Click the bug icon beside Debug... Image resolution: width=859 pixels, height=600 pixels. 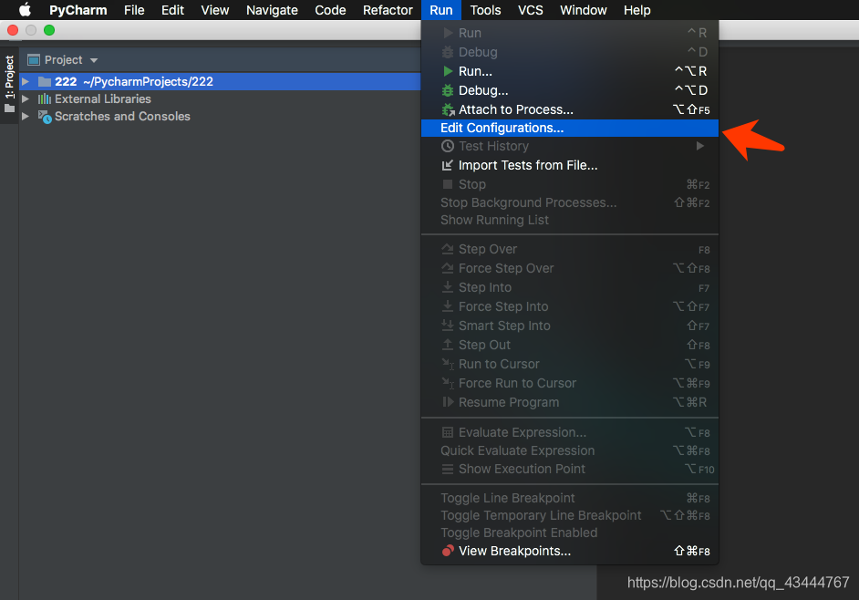click(x=448, y=90)
